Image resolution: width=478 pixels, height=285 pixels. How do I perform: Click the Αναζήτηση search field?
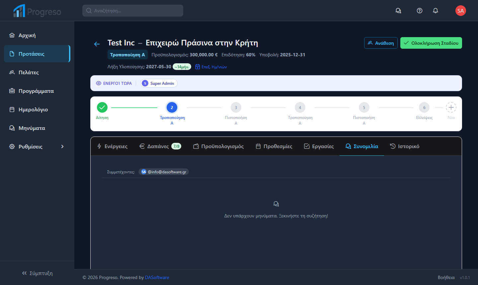pos(133,11)
